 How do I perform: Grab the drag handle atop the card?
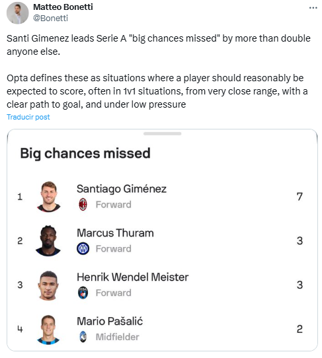click(x=162, y=133)
